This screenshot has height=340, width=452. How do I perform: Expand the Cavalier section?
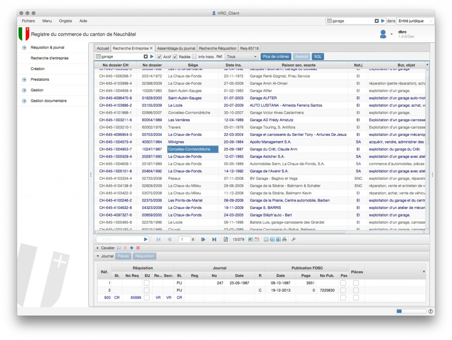click(98, 248)
